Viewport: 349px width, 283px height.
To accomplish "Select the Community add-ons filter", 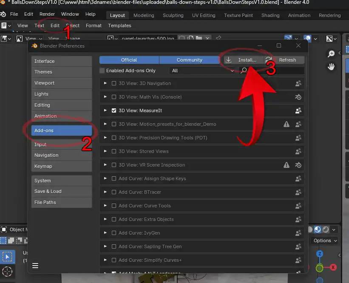I will click(x=190, y=60).
